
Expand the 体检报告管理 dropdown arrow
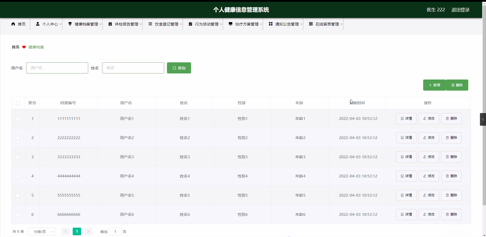coord(141,24)
